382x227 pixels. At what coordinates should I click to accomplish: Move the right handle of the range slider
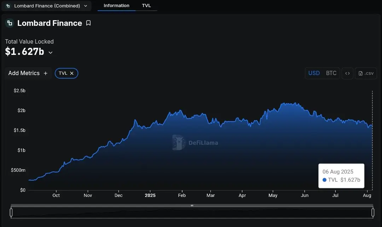373,212
